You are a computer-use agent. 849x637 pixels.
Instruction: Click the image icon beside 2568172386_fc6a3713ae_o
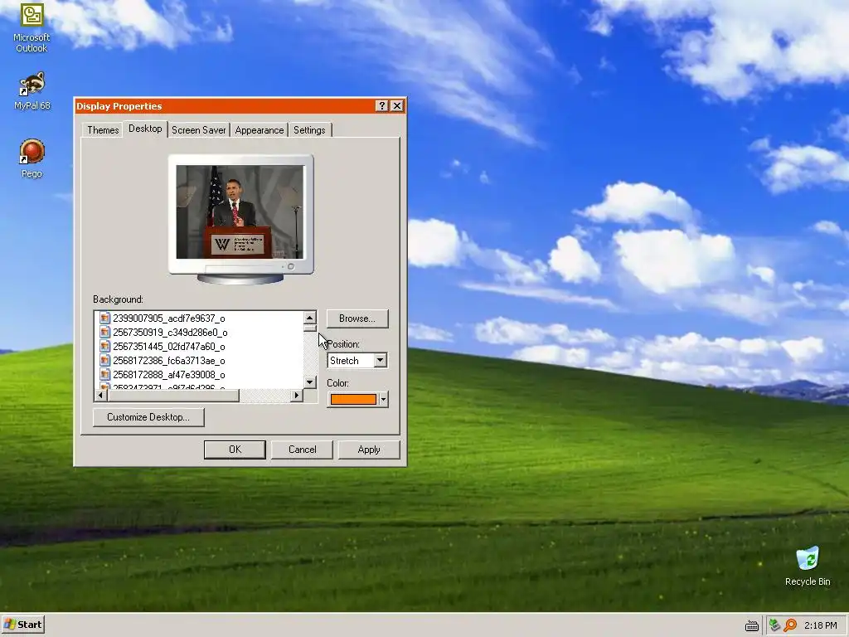(105, 360)
